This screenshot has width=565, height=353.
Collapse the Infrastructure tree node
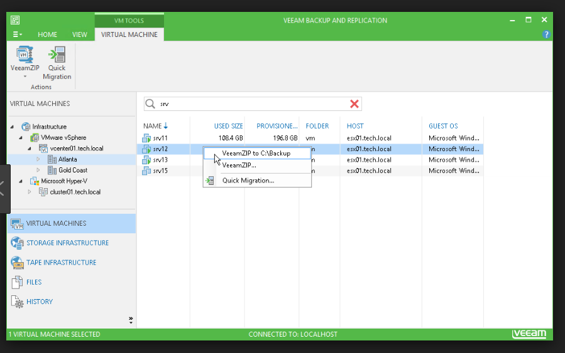click(12, 127)
